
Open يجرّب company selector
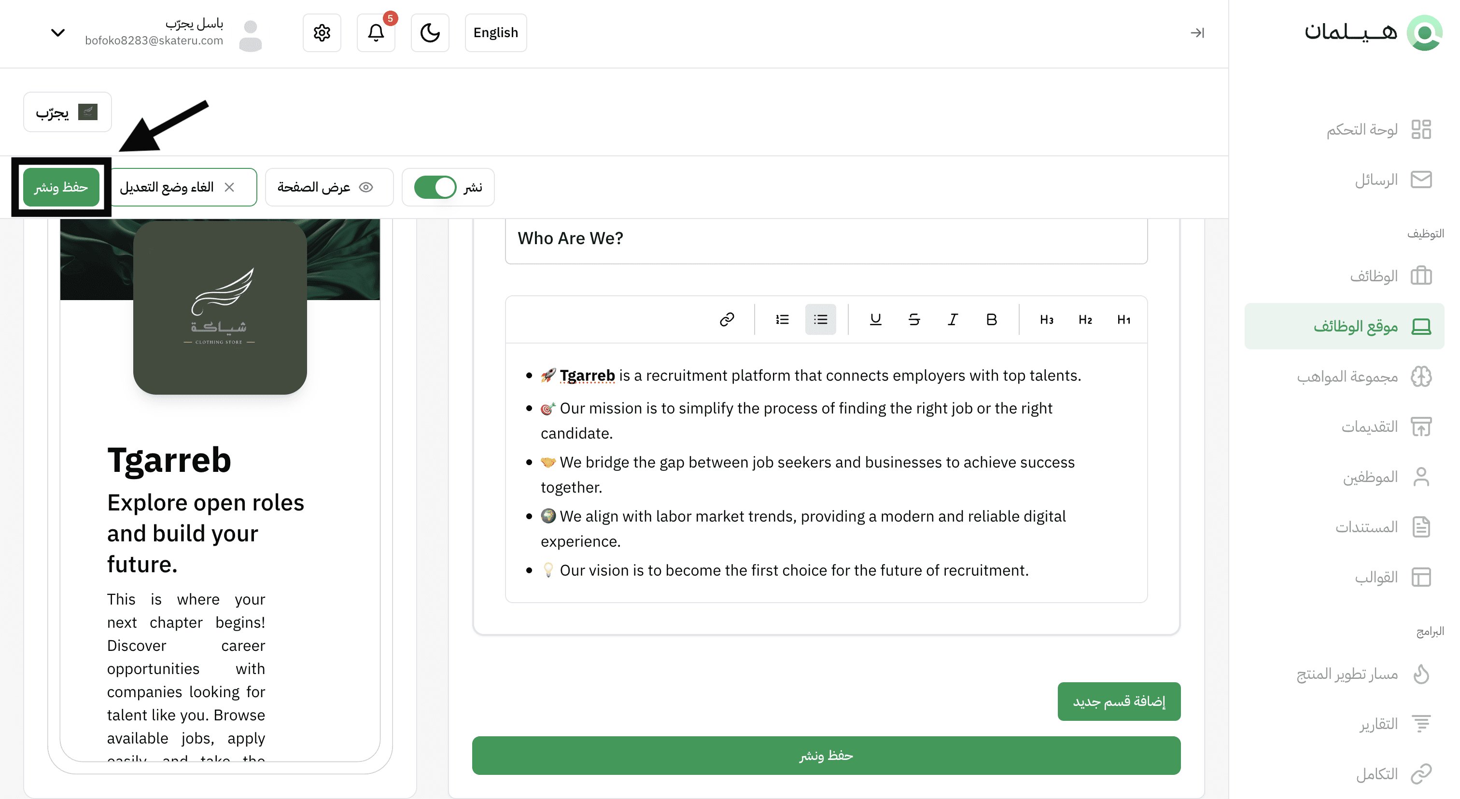tap(67, 112)
